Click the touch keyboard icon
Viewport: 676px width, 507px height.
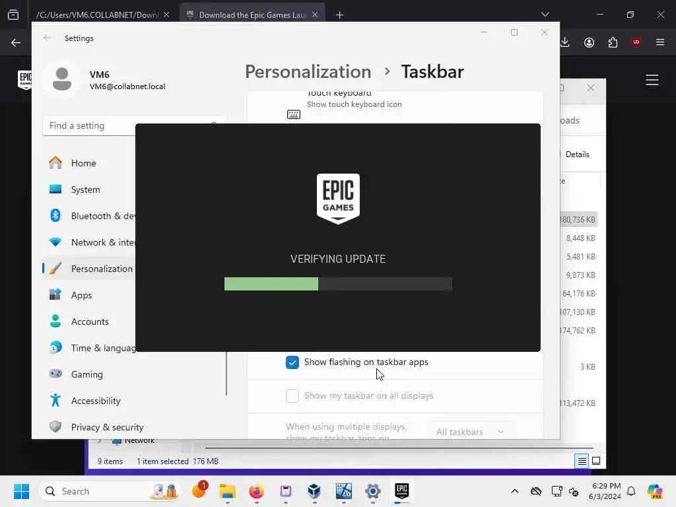[x=294, y=114]
